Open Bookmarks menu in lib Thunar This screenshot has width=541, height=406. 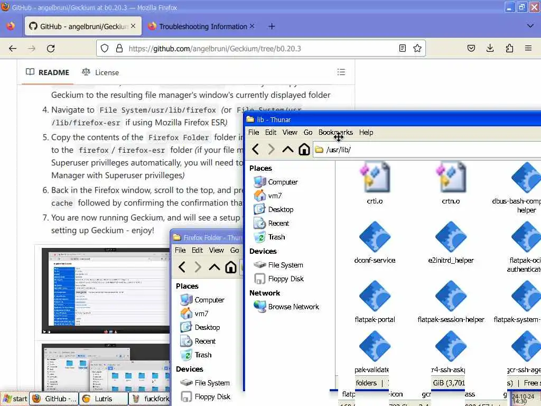click(x=335, y=132)
